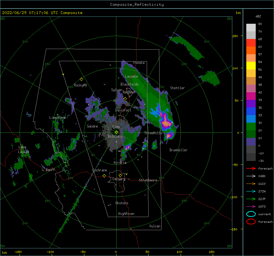This screenshot has height=256, width=274.
Task: Click the yellow diamond marker above Calgary label
Action: click(x=120, y=175)
